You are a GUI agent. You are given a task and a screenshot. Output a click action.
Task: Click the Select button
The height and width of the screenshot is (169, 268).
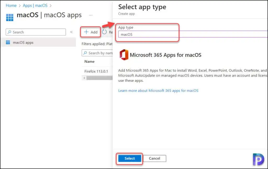130,159
